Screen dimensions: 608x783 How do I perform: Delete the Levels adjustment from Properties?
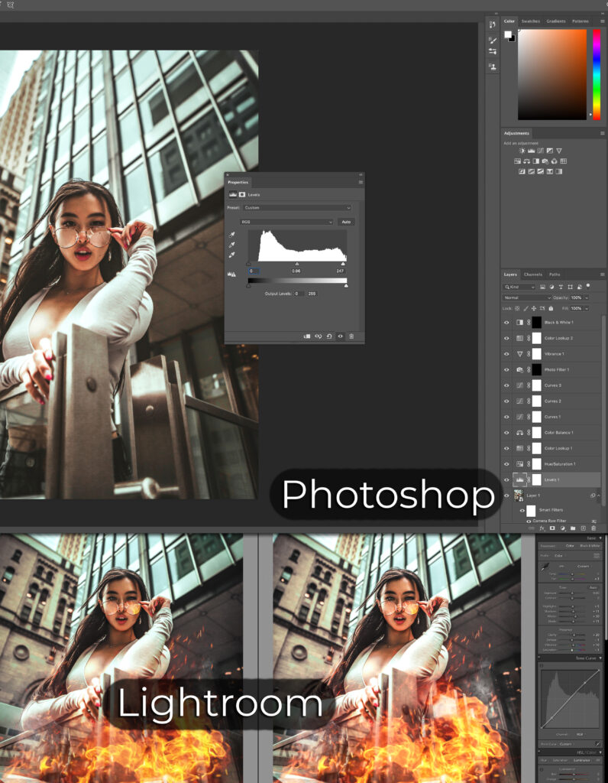point(351,336)
